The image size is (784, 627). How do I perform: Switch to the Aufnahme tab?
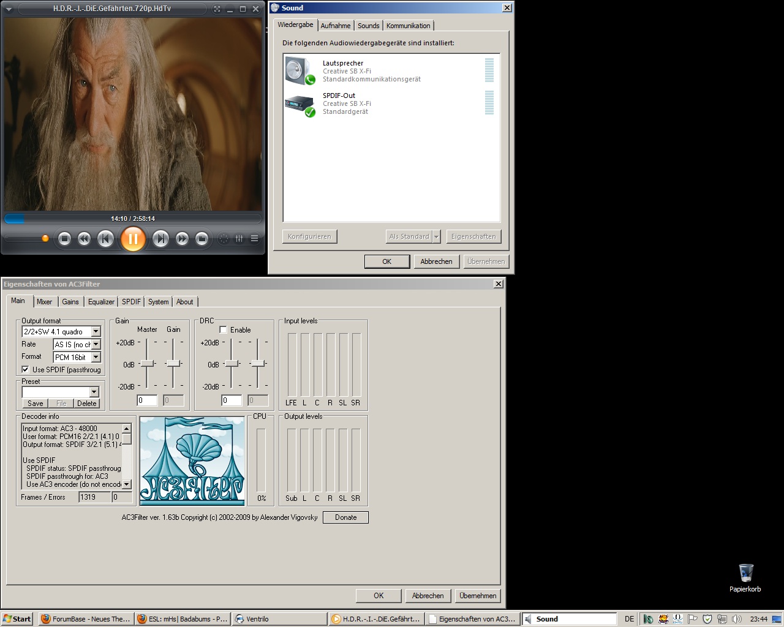coord(336,26)
